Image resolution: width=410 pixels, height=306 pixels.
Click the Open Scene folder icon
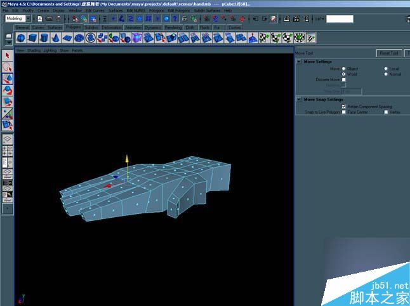pyautogui.click(x=49, y=19)
